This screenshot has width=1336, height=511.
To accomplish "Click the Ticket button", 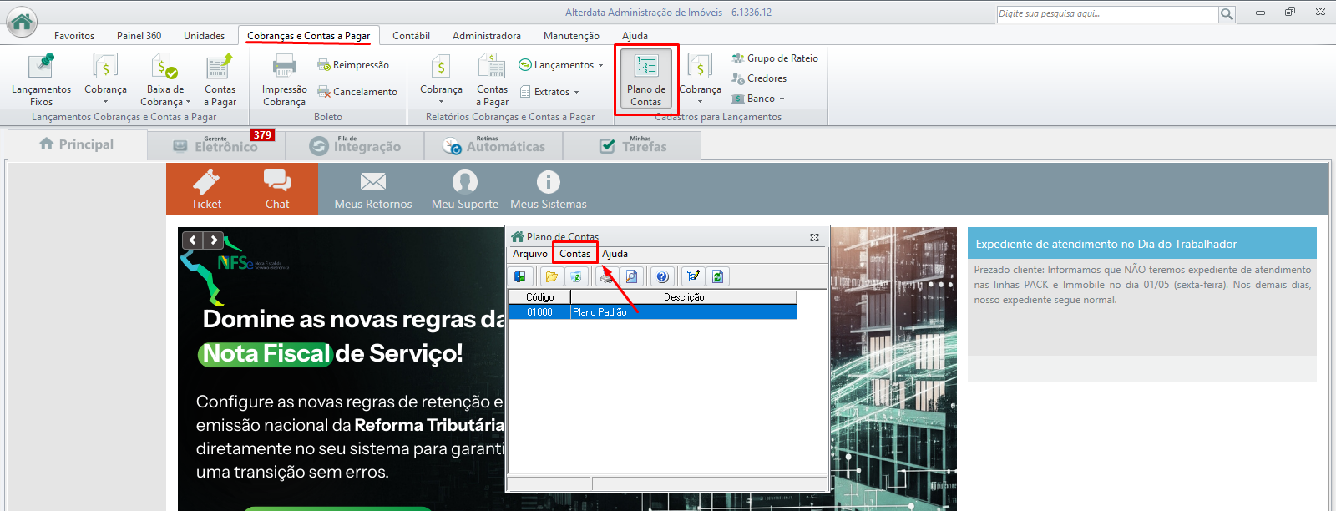I will click(x=206, y=189).
